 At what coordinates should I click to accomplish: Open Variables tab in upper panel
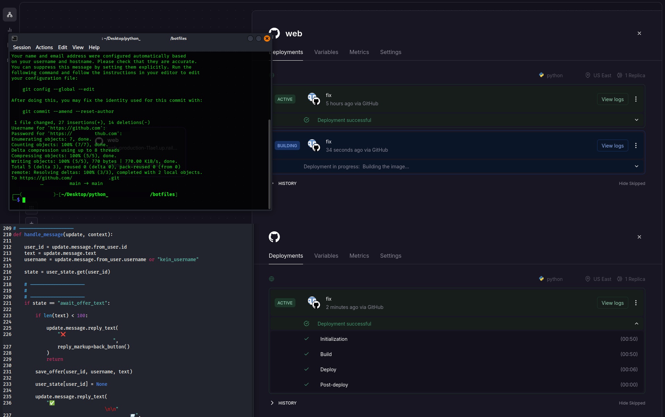(x=326, y=52)
